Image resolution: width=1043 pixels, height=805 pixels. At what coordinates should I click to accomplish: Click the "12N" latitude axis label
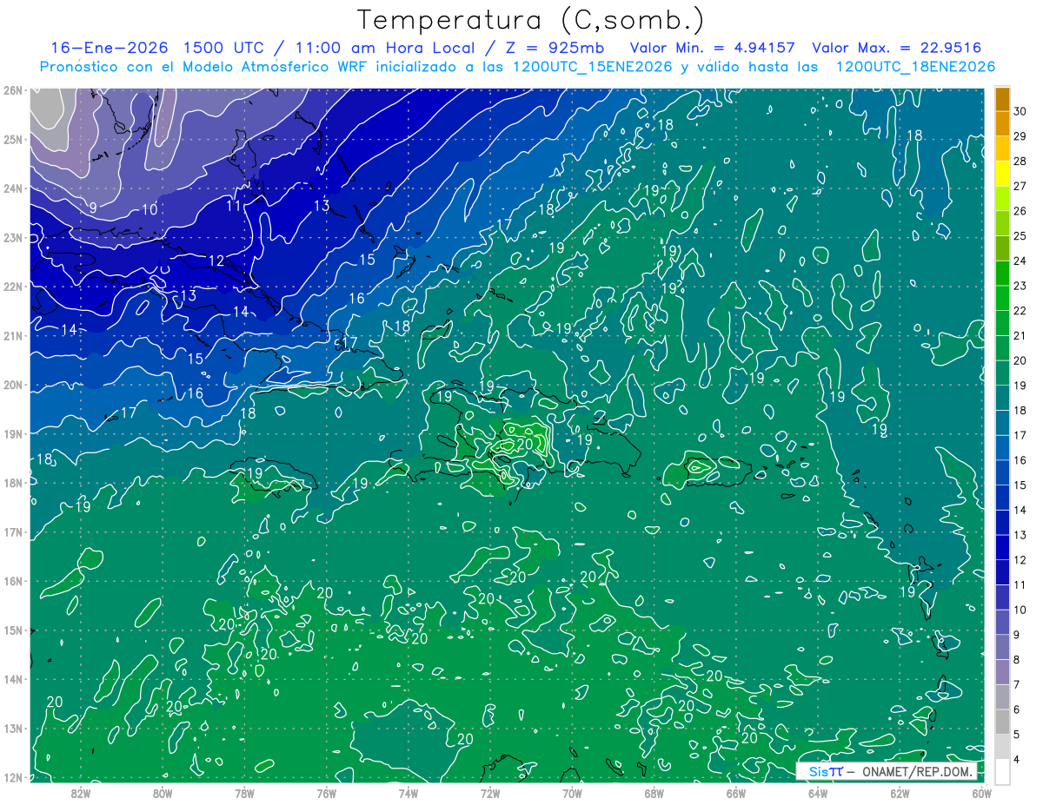(x=13, y=777)
